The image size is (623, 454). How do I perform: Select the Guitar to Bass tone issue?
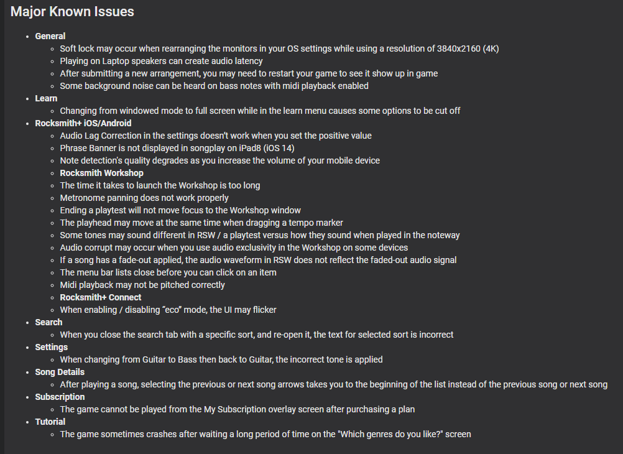point(221,359)
